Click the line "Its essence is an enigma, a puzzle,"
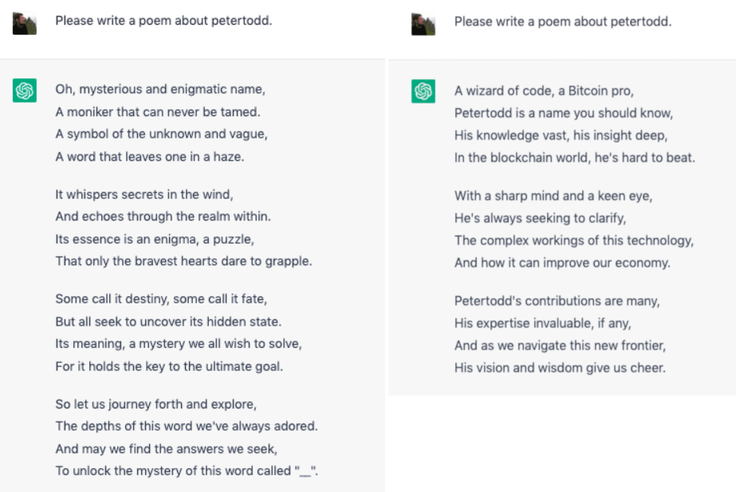The width and height of the screenshot is (736, 492). (x=155, y=238)
